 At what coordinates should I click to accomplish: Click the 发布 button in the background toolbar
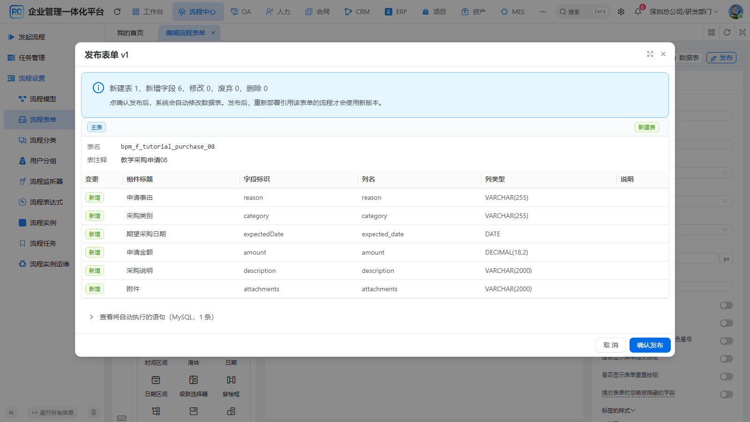pyautogui.click(x=721, y=58)
